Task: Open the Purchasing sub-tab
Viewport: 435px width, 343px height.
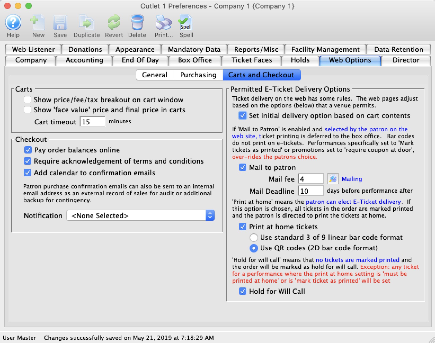Action: 198,75
